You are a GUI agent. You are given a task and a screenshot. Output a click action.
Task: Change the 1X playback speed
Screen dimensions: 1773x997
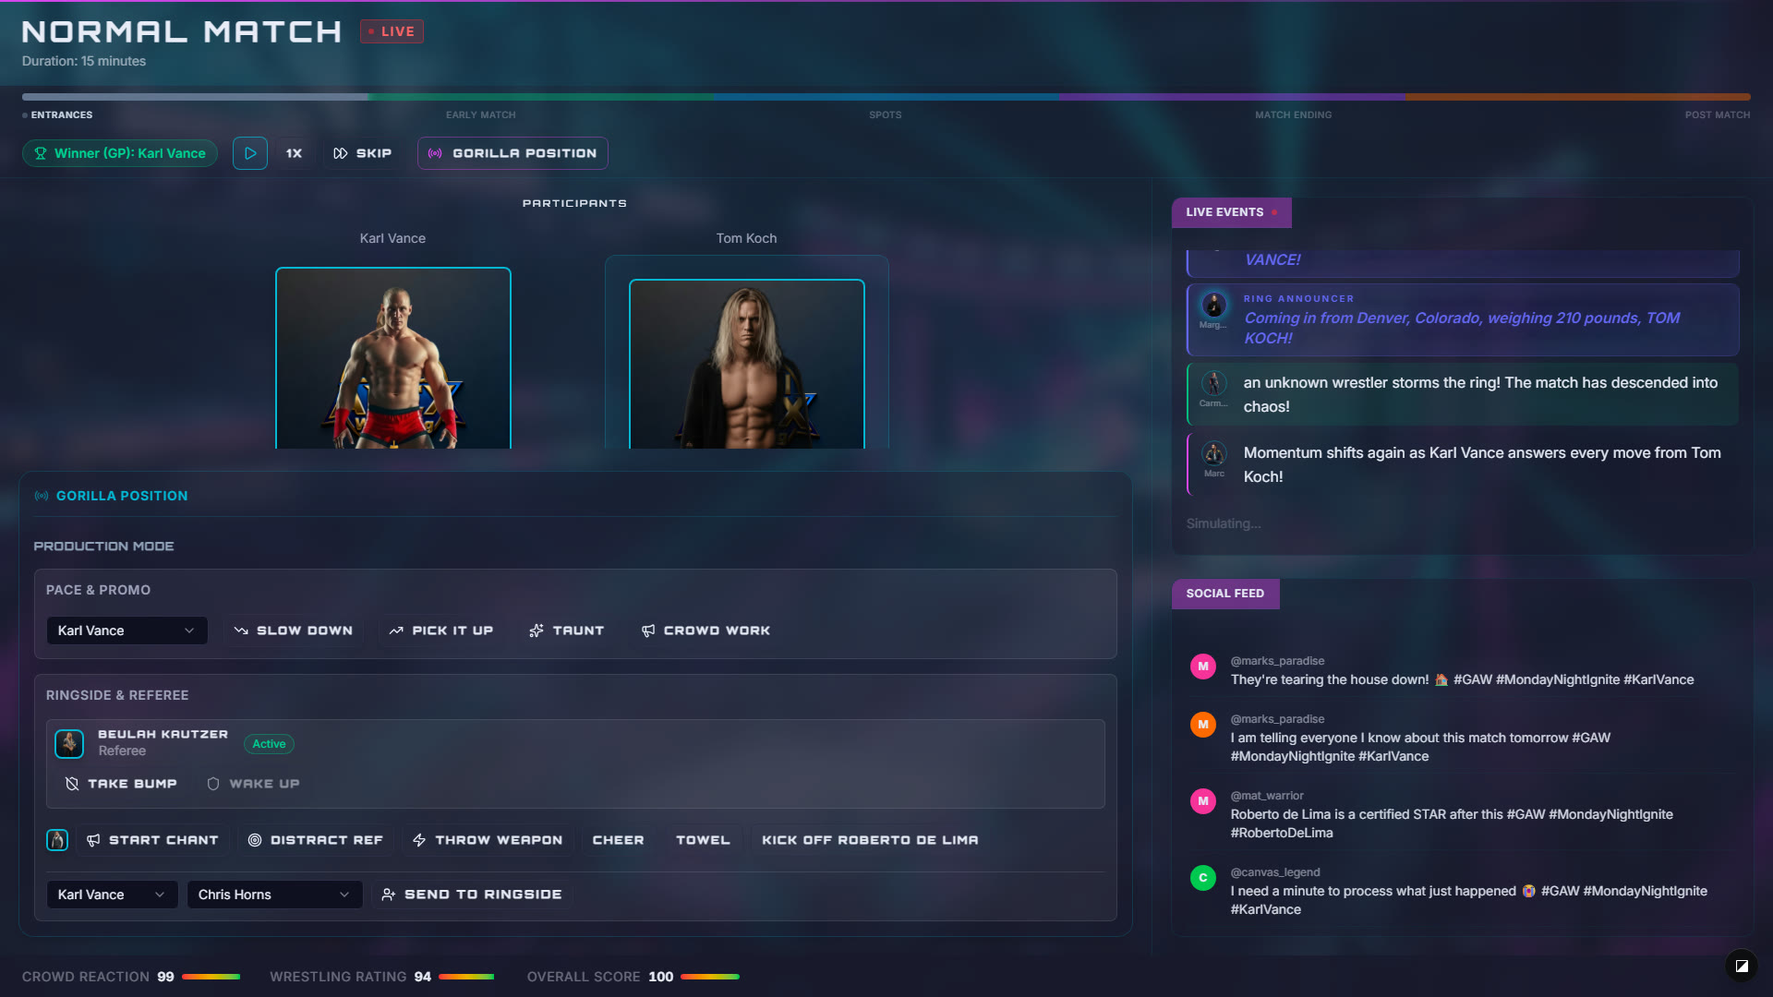[x=294, y=153]
